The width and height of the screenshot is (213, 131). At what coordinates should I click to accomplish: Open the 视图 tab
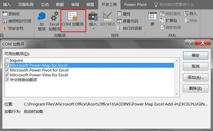(x=90, y=5)
